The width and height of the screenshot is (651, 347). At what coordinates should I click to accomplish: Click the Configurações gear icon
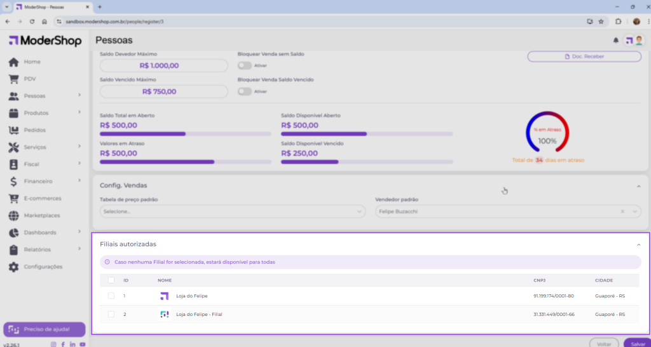tap(13, 266)
